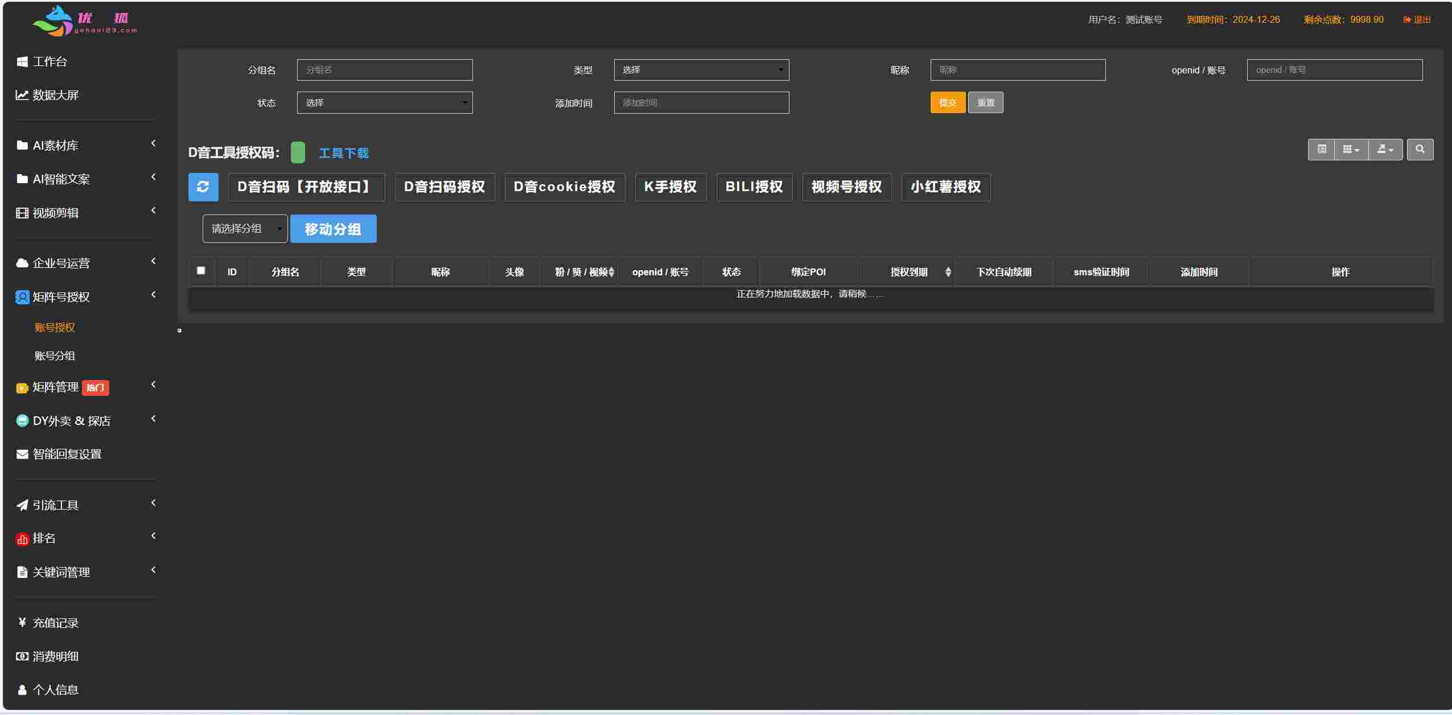Open the DY外卖 & 探店 menu
The height and width of the screenshot is (715, 1452).
71,420
